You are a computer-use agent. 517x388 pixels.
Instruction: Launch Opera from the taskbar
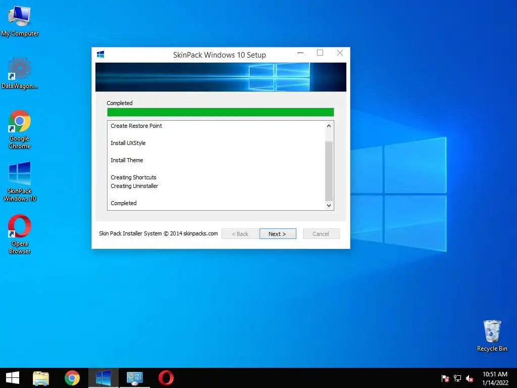(x=166, y=378)
